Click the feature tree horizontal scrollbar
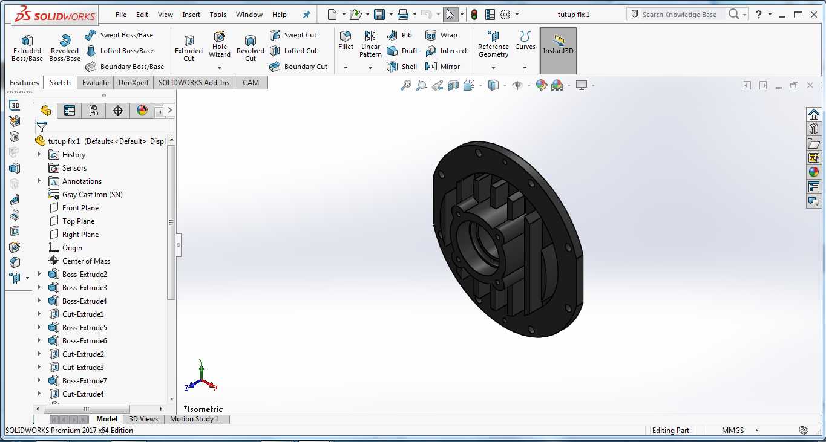 tap(85, 409)
